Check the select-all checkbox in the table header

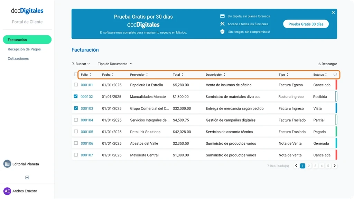tap(76, 74)
